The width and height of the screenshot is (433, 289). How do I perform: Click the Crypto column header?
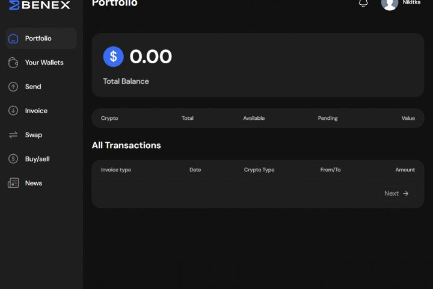pyautogui.click(x=109, y=118)
